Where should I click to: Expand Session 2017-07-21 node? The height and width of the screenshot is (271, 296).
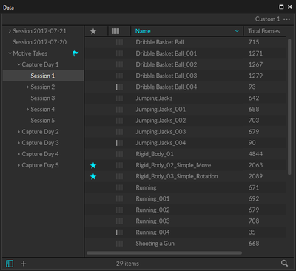coord(10,31)
